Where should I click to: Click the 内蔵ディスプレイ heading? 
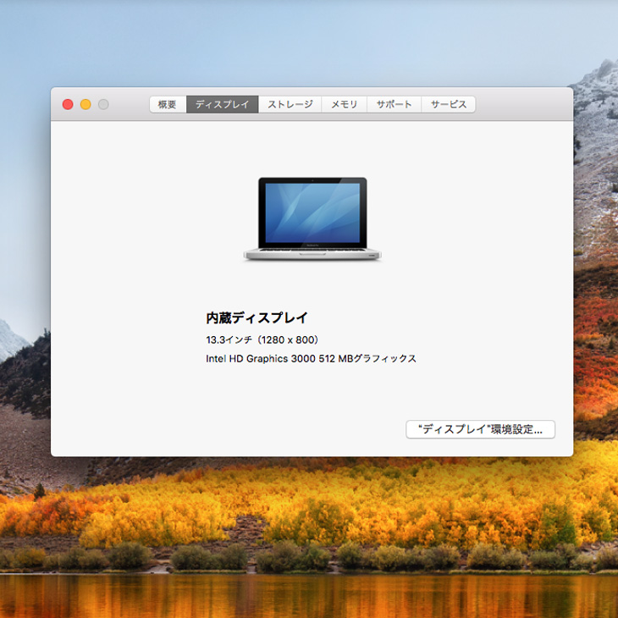pos(257,318)
